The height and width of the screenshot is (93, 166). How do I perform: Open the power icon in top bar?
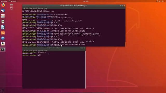pos(162,1)
